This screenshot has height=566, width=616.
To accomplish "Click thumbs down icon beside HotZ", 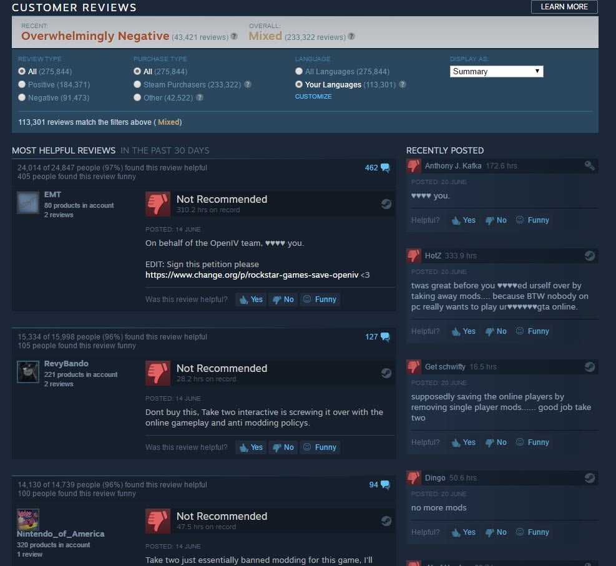I will coord(414,256).
